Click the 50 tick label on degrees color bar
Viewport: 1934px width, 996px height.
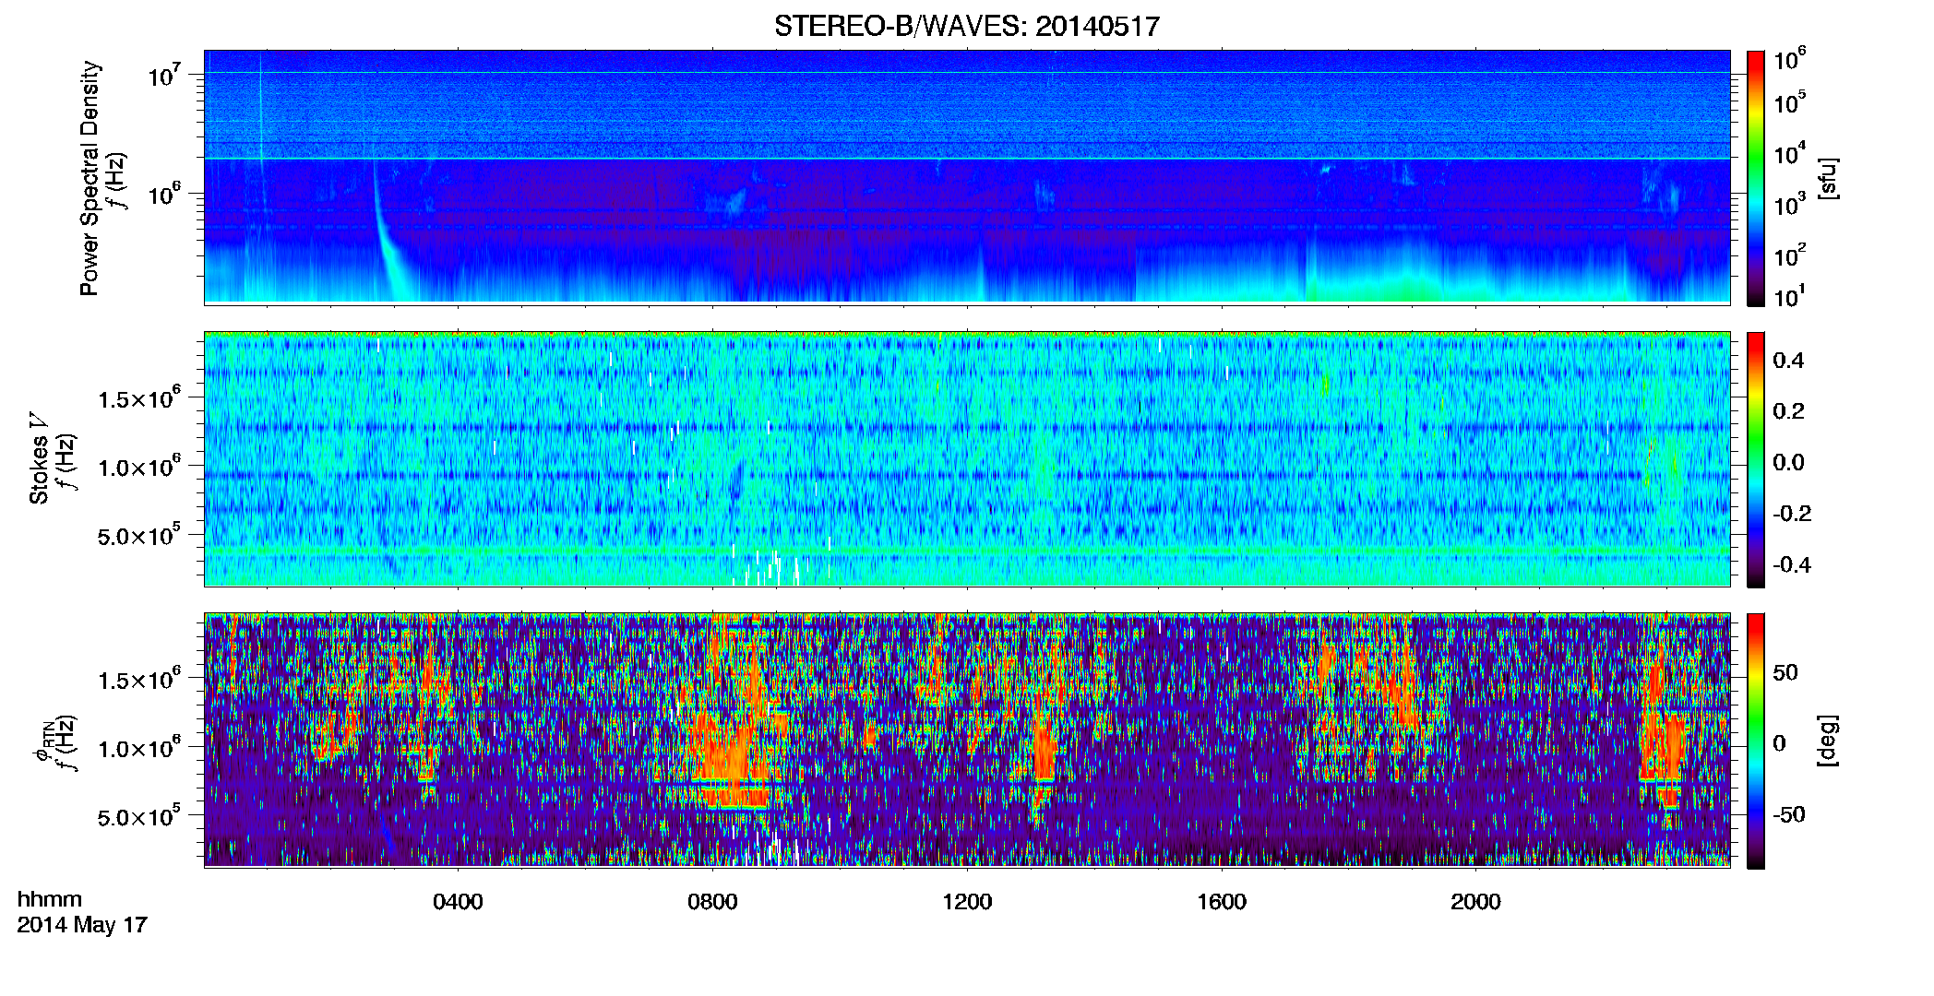[x=1785, y=672]
